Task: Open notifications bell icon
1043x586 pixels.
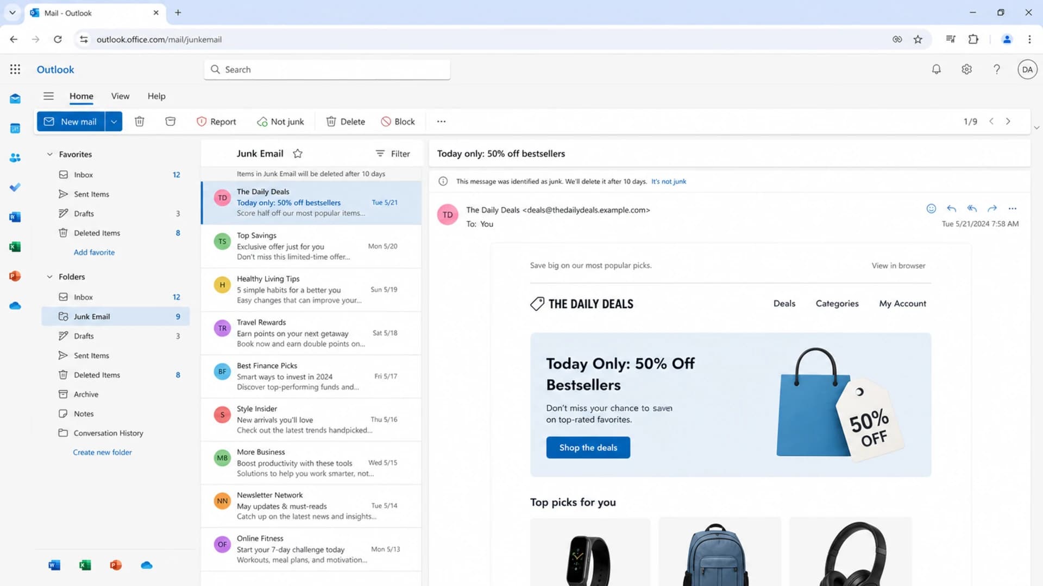Action: tap(937, 69)
